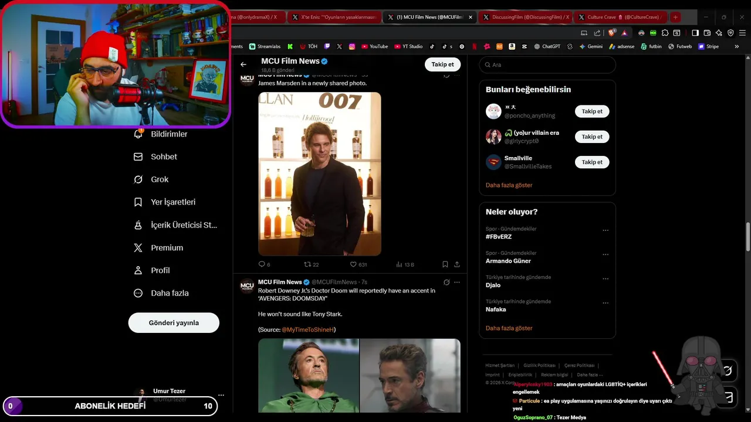The height and width of the screenshot is (422, 751).
Task: Click Grok icon on Doctor Doom post
Action: (x=446, y=282)
